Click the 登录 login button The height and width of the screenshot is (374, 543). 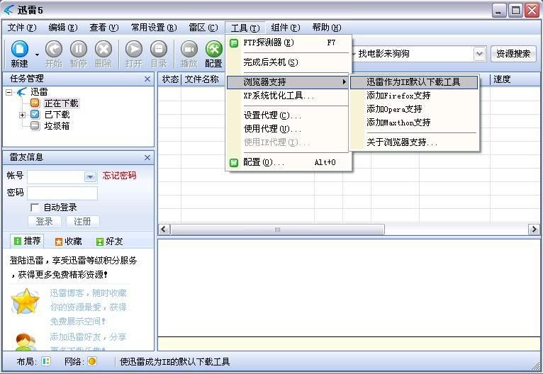(45, 222)
